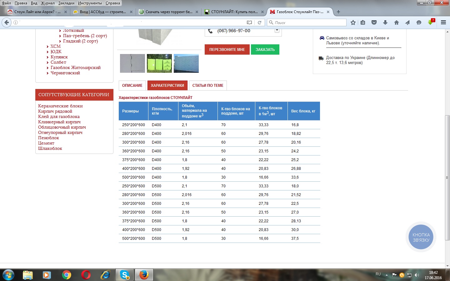450x281 pixels.
Task: Open Skype from taskbar
Action: tap(125, 275)
